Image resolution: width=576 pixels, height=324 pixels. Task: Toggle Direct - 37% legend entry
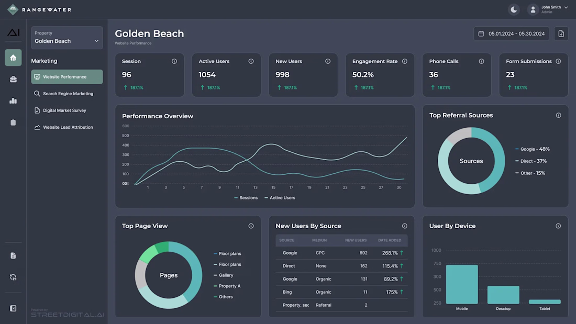pos(531,161)
